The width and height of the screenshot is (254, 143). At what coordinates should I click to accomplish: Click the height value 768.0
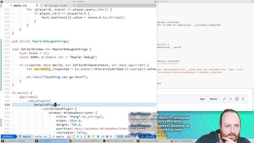click(76, 125)
